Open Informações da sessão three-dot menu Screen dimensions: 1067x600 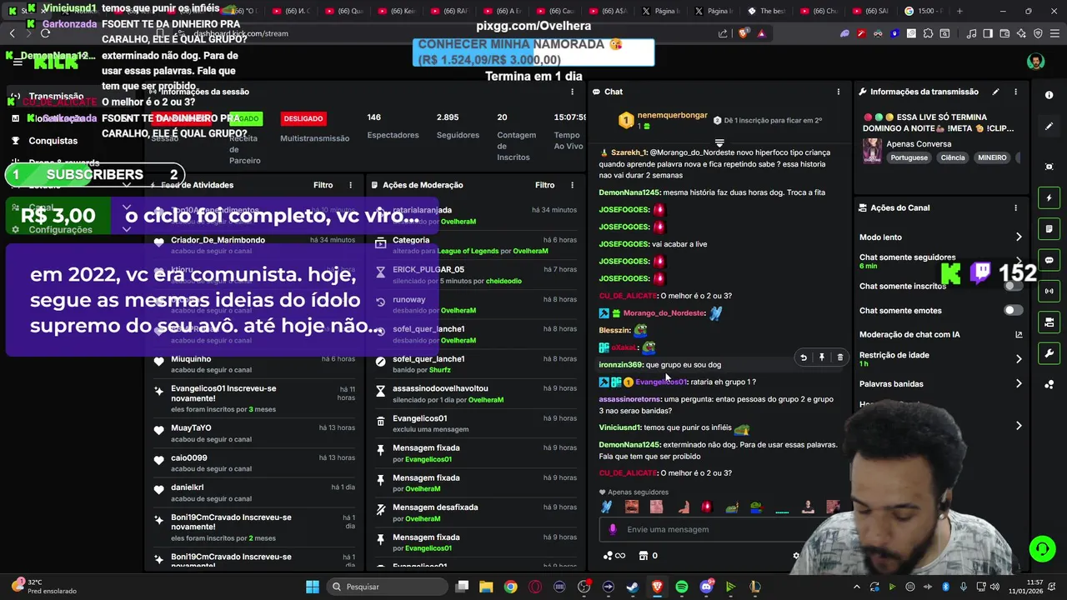coord(572,92)
